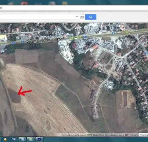Open the first round taskbar icon
Screen dimensions: 148x142
[x=5, y=139]
